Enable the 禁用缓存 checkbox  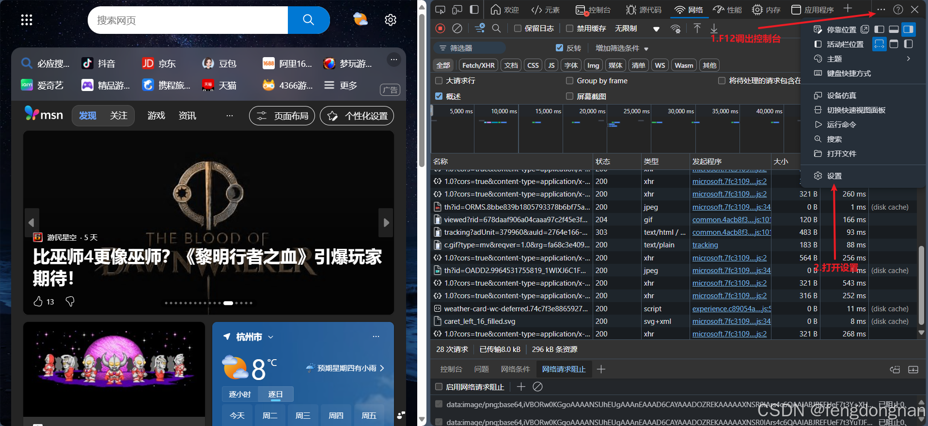point(570,29)
